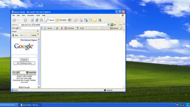The width and height of the screenshot is (190, 107).
Task: Click the Mail envelope icon
Action: pyautogui.click(x=75, y=20)
